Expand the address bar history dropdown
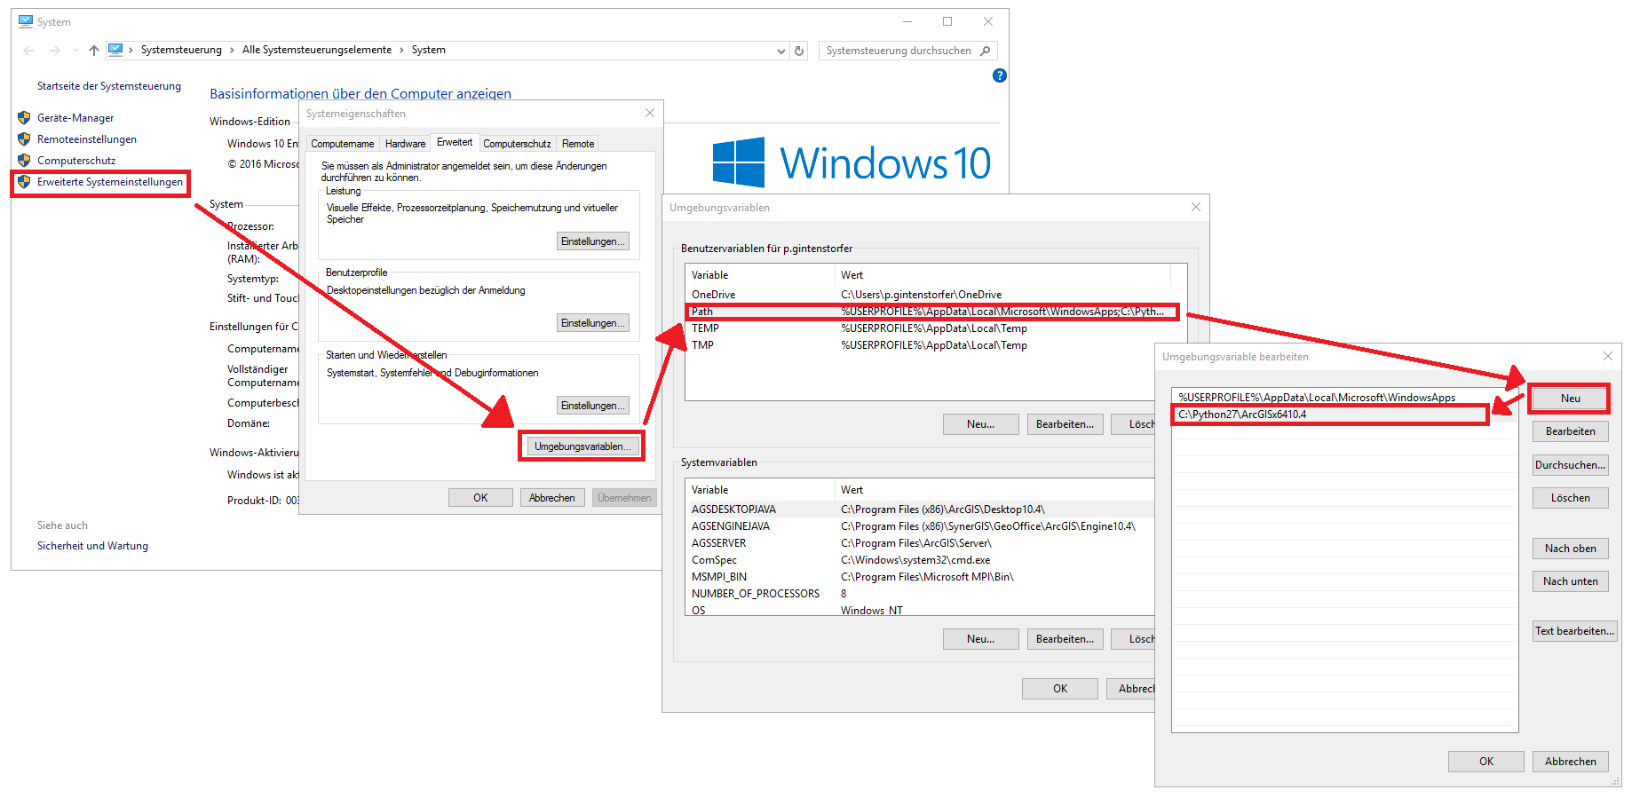 781,51
